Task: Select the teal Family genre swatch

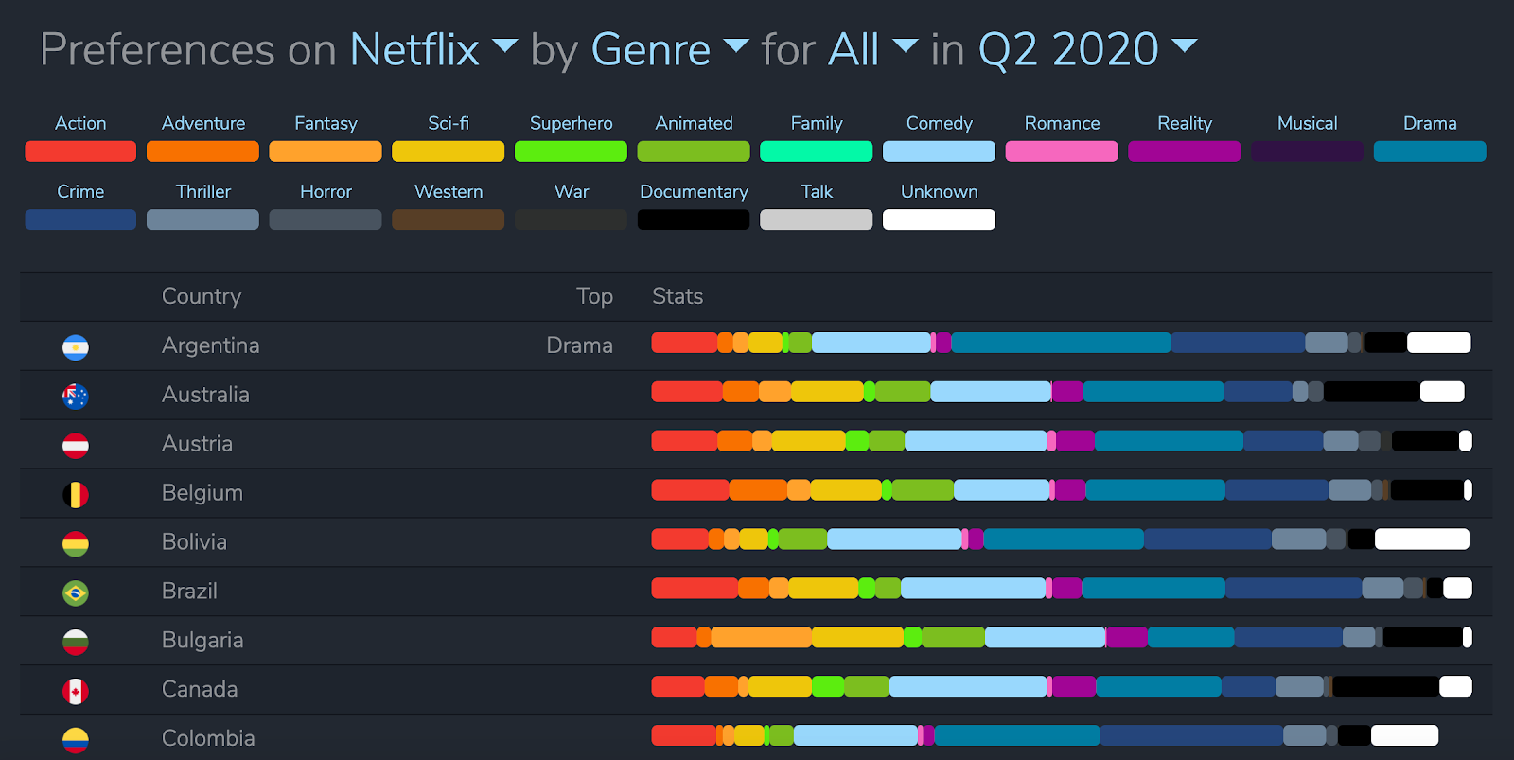Action: [x=817, y=151]
